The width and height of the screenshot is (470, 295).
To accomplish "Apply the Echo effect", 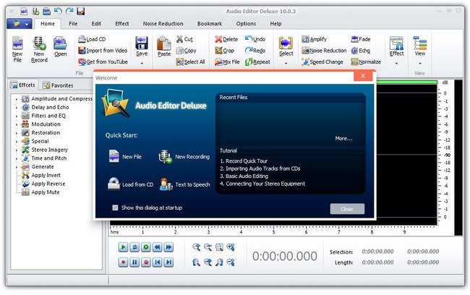I will point(361,51).
